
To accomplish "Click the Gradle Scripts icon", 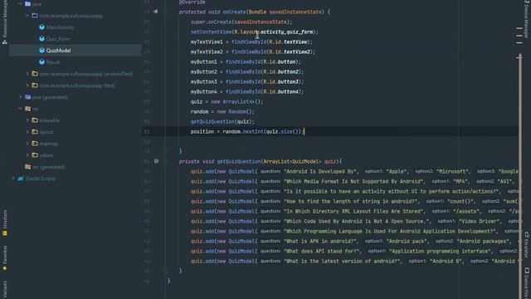I will (x=20, y=179).
